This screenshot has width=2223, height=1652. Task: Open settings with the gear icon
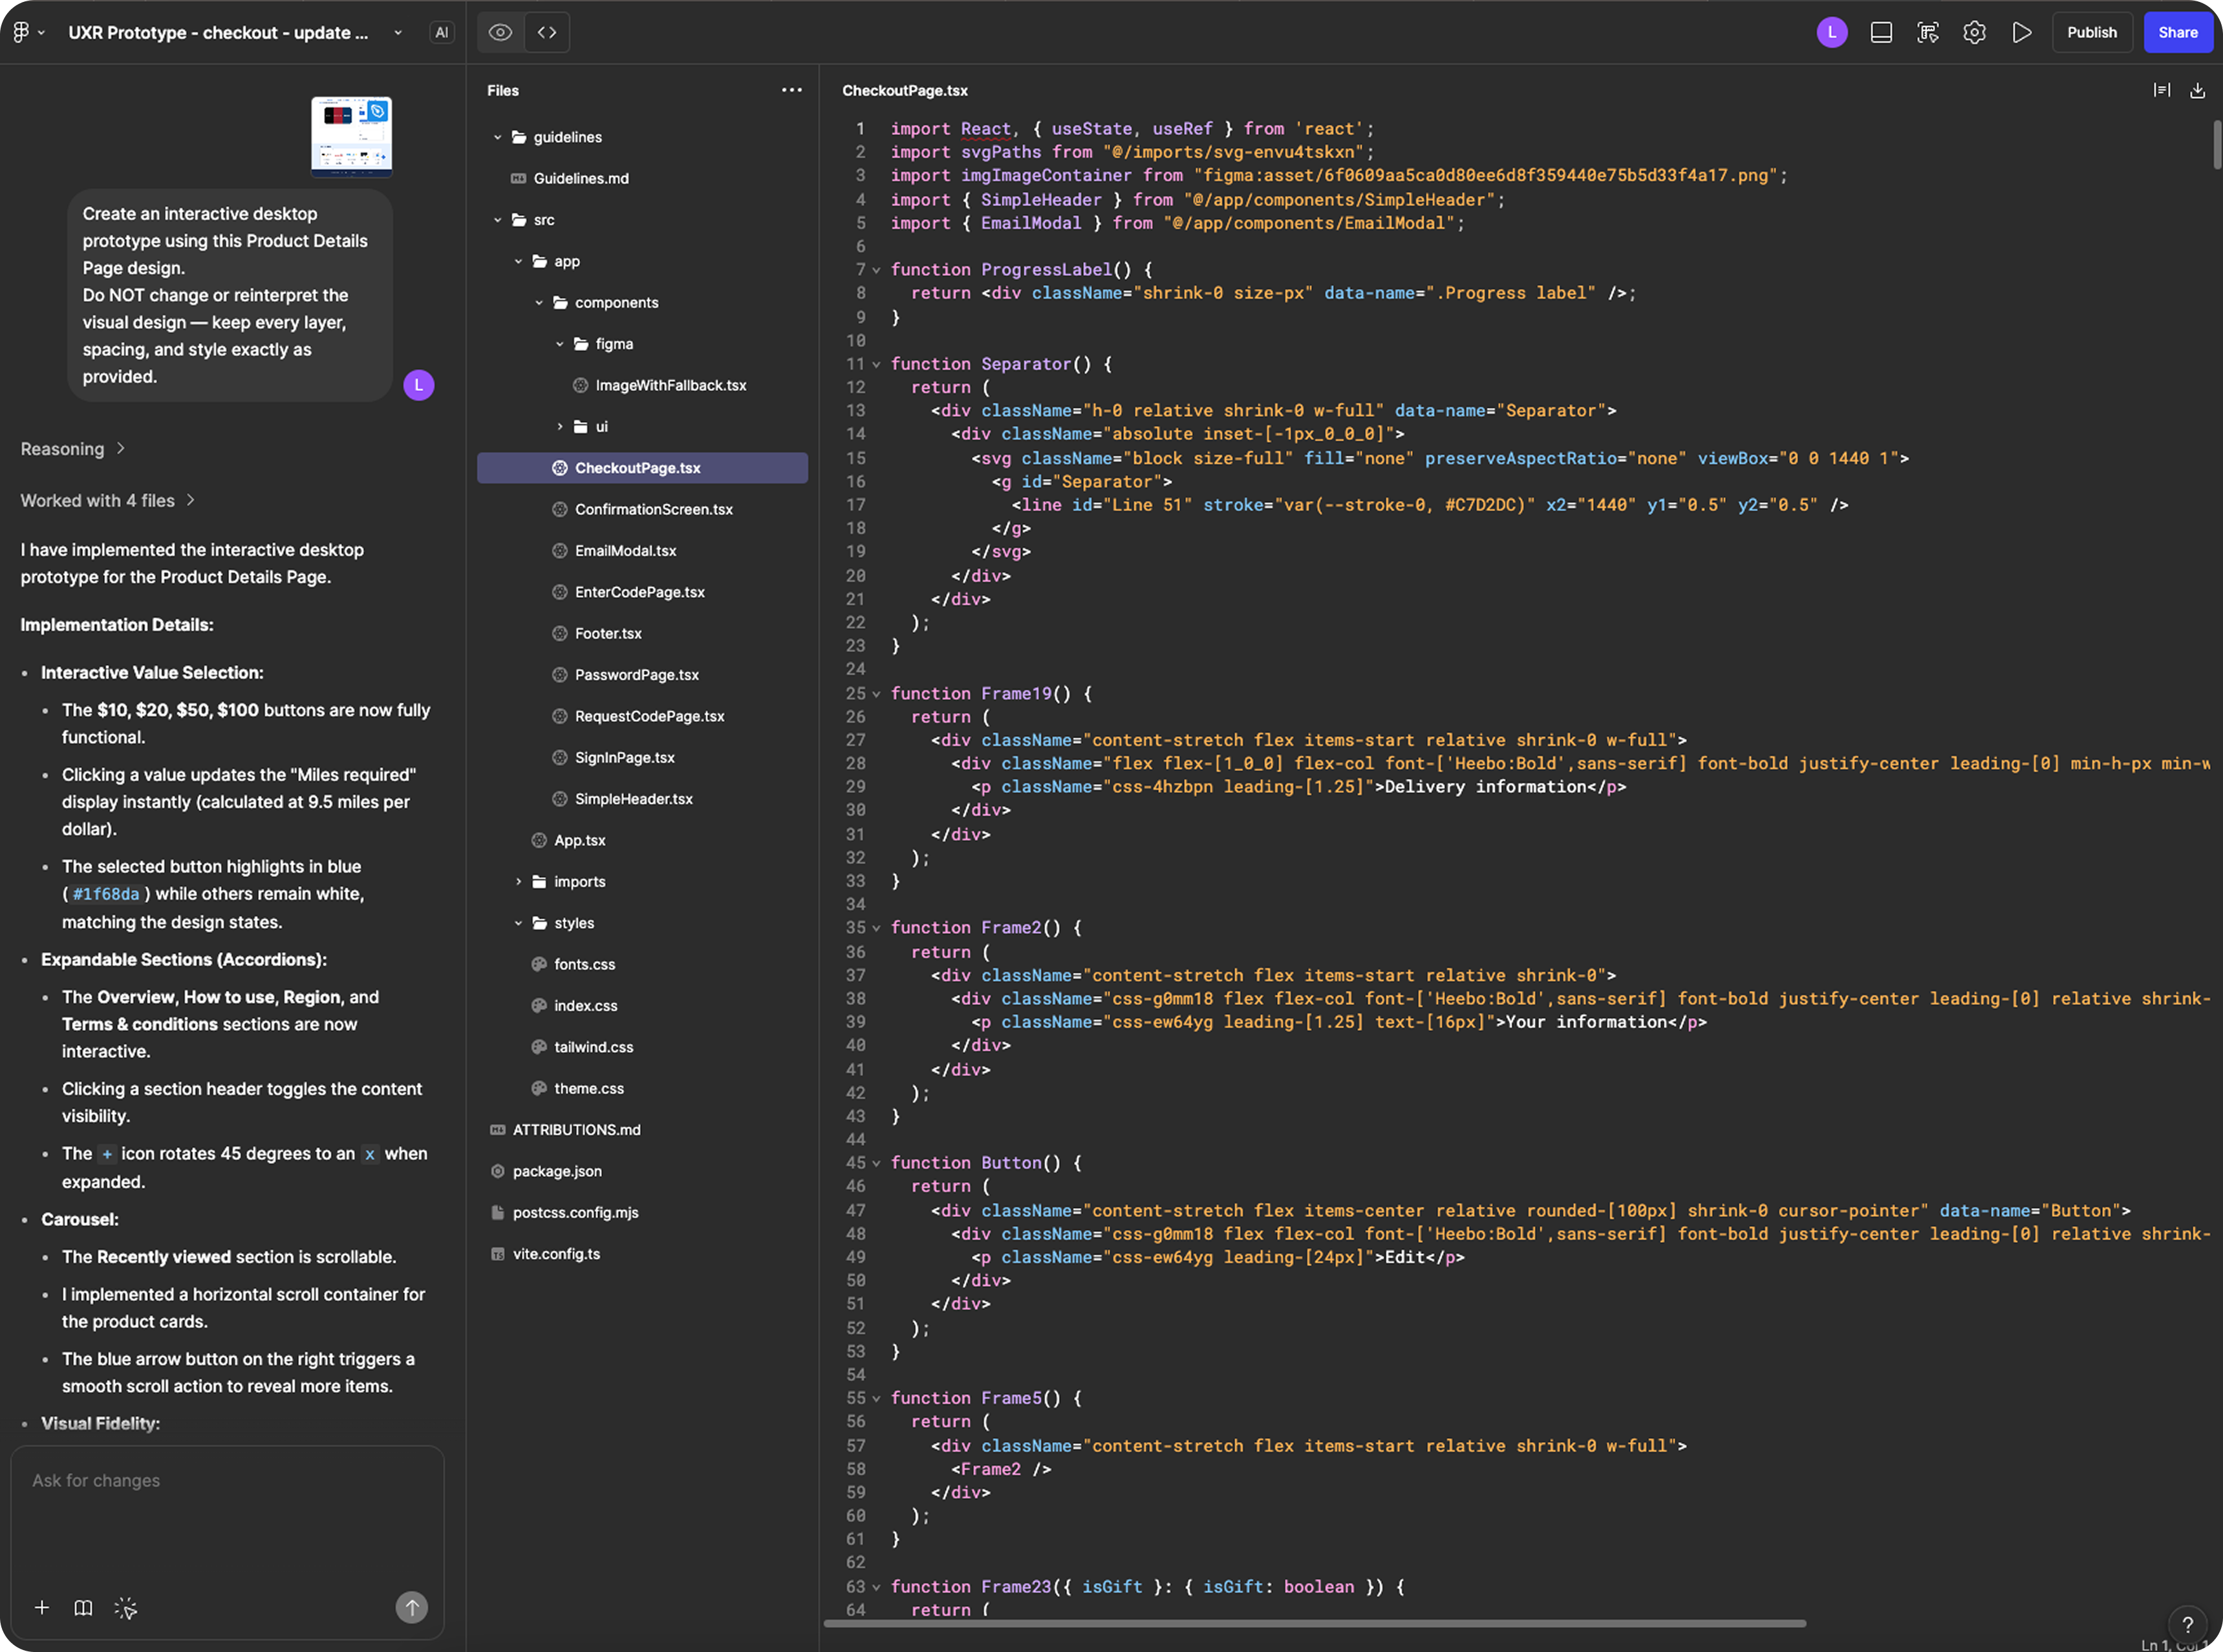point(1974,32)
